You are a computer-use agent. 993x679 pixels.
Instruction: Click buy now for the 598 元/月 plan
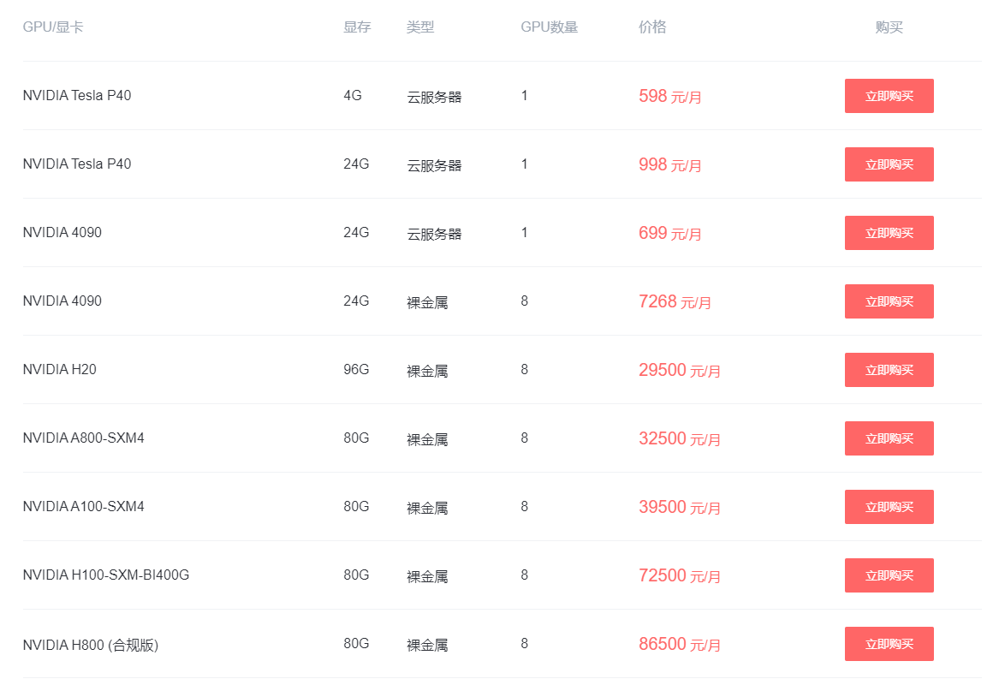(x=889, y=96)
